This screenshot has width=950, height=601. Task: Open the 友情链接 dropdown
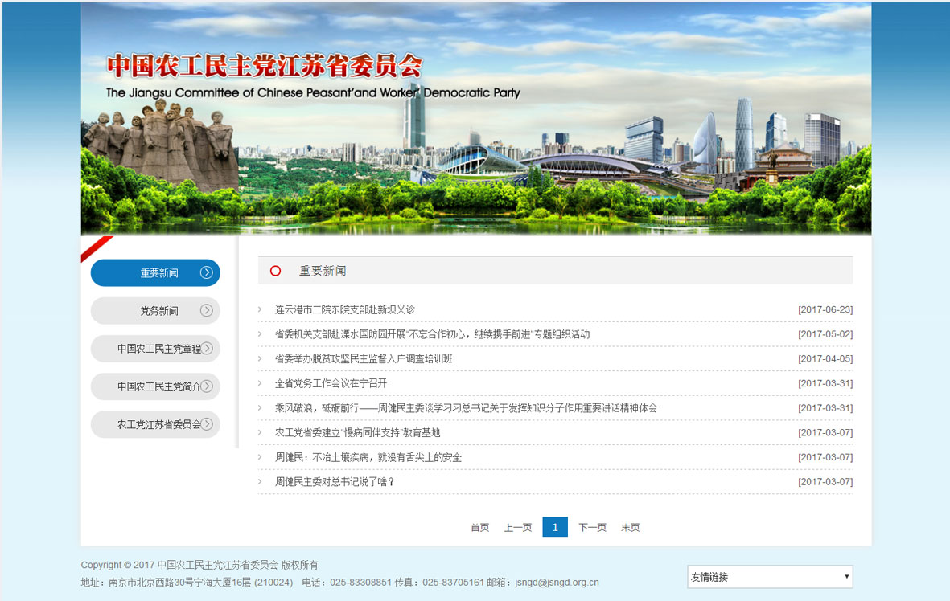[x=770, y=577]
